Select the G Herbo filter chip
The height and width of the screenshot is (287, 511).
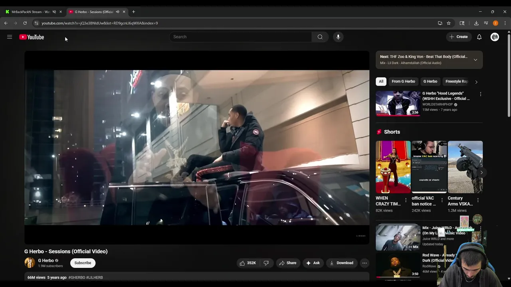(430, 81)
